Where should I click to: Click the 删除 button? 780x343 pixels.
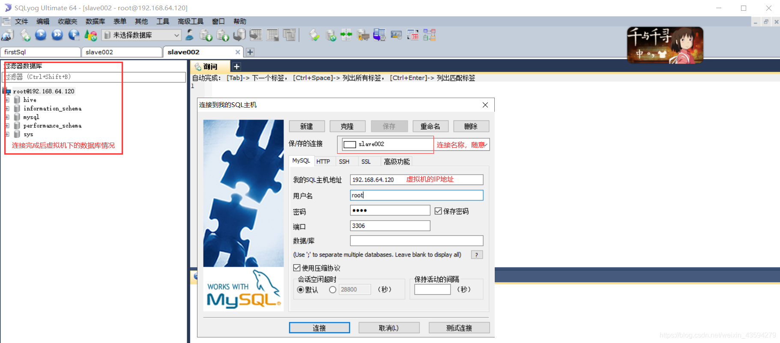click(471, 126)
